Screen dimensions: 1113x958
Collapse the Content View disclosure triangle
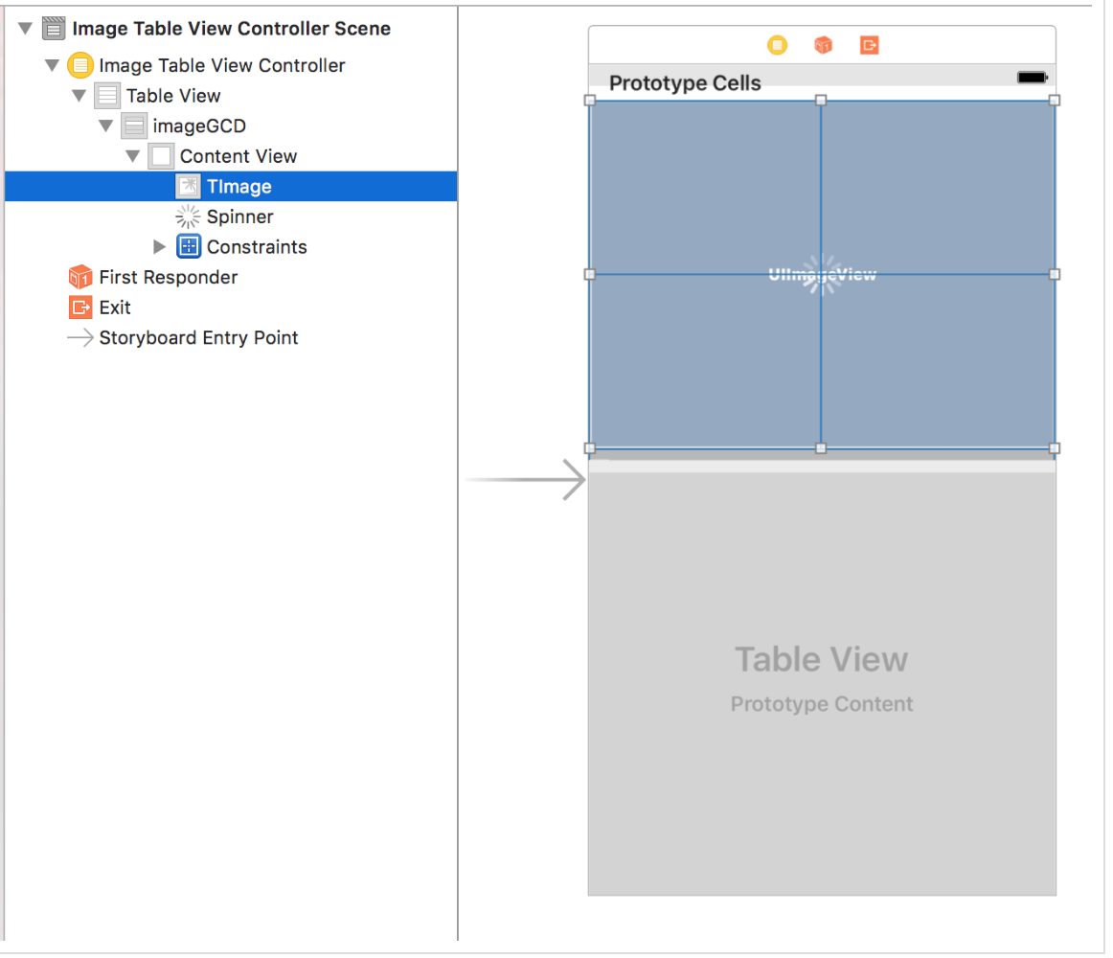coord(133,156)
